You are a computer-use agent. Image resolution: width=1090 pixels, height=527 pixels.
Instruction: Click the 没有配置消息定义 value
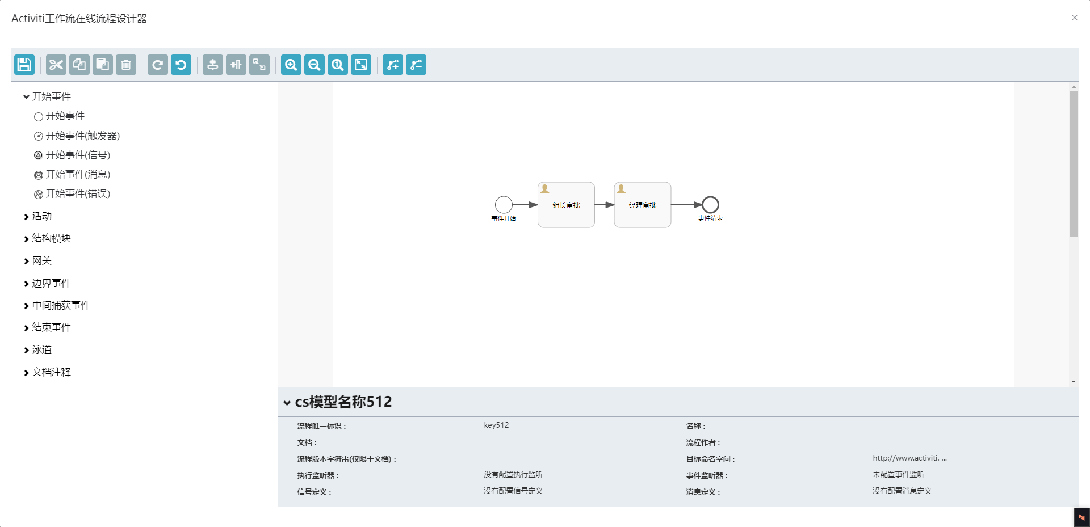[902, 491]
